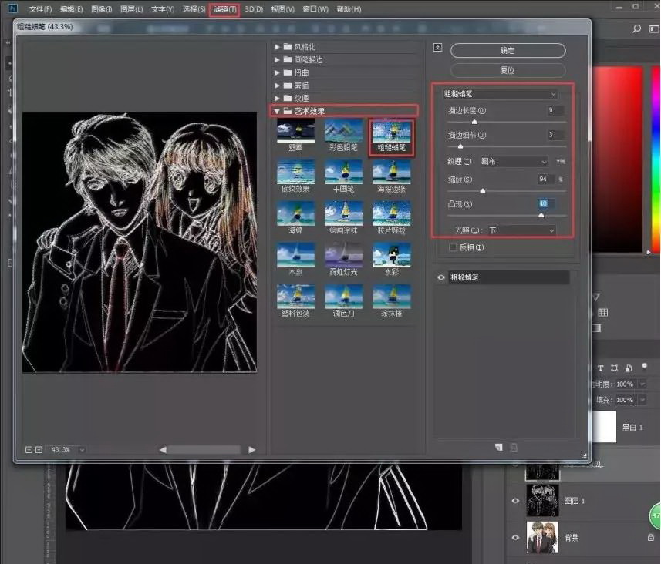Enable the 反相 (Invert) checkbox
The image size is (661, 564).
453,248
